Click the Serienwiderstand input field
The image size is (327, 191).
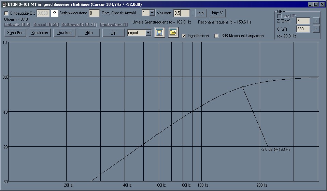point(94,13)
